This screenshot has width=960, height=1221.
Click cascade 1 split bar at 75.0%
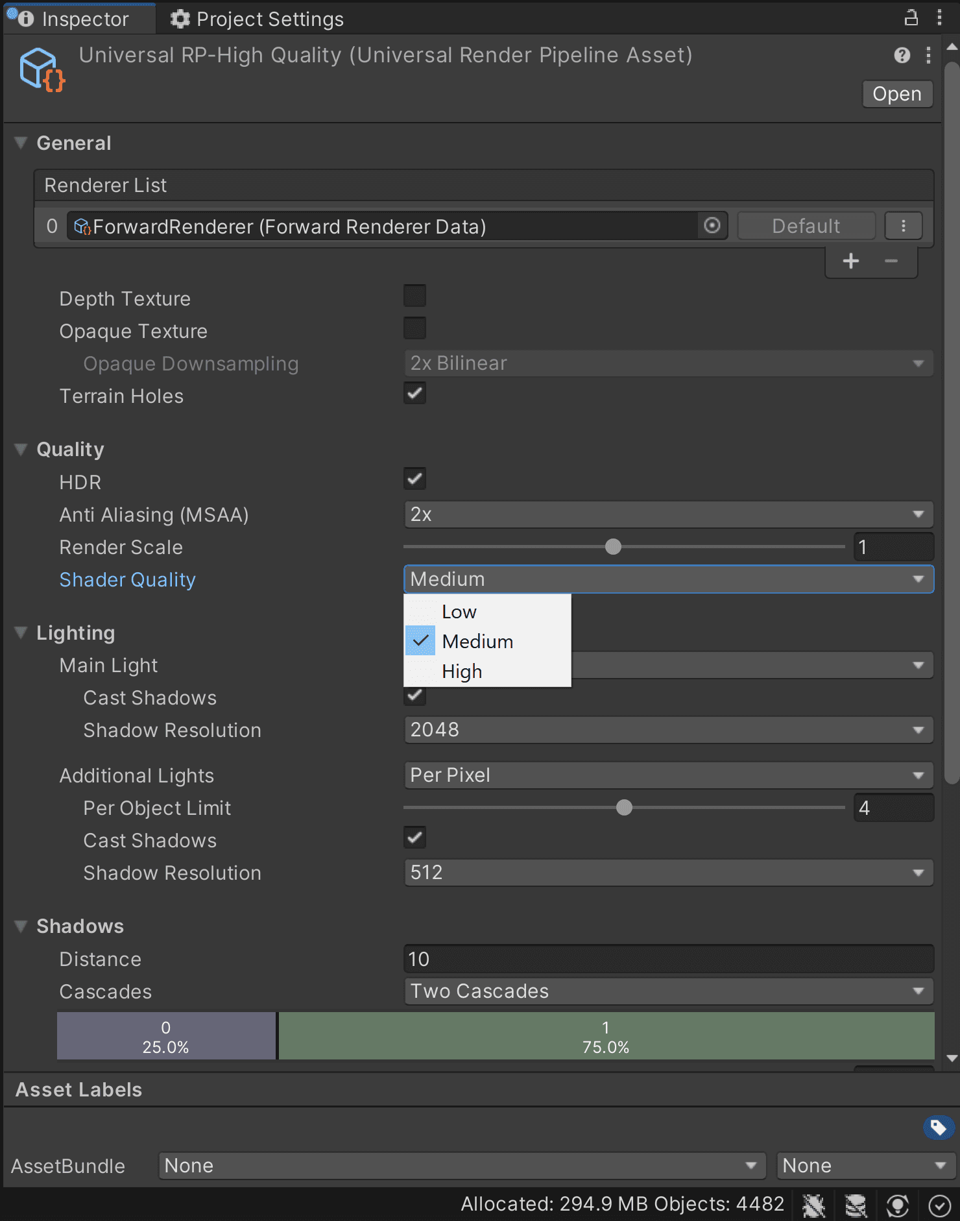(606, 1036)
